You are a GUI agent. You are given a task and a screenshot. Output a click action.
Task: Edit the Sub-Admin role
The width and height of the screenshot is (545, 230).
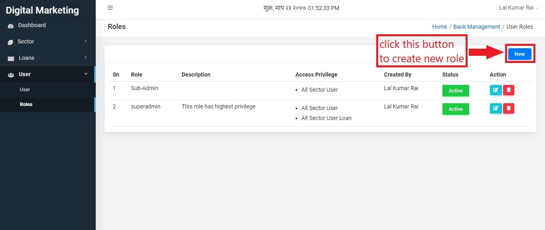[496, 90]
